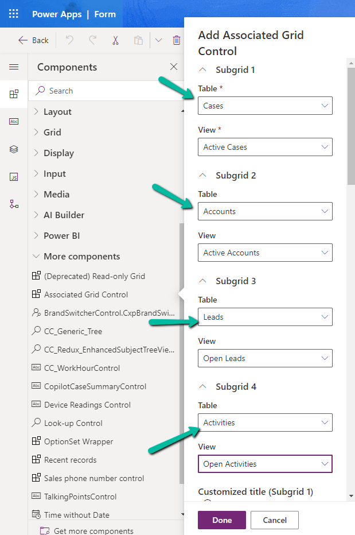Click into the Search components field
355x535 pixels.
point(86,90)
